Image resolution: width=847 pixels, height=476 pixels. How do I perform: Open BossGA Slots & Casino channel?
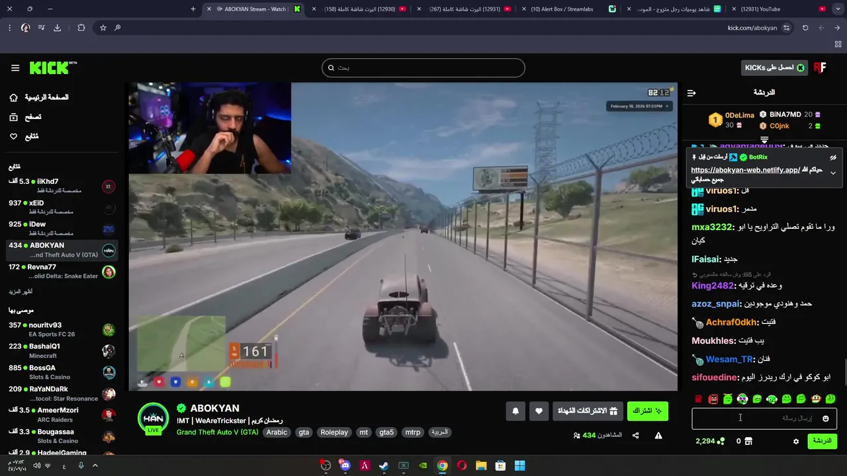click(x=62, y=372)
